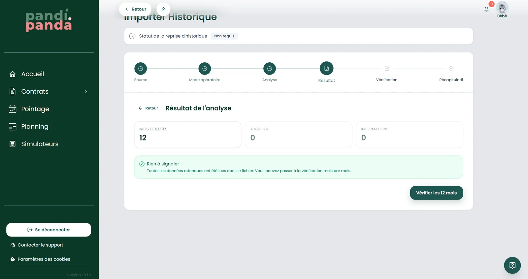This screenshot has height=279, width=528.
Task: Click the Version : 0.1.0 text
Action: click(79, 275)
